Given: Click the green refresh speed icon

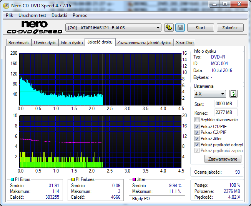Looking at the screenshot, I should [233, 94].
